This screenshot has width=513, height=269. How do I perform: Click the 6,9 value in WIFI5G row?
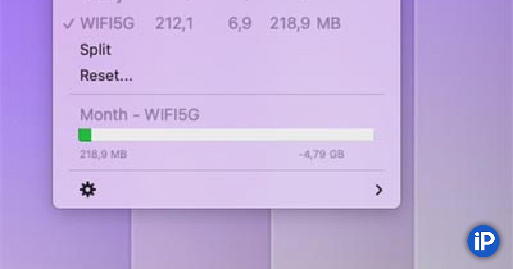[x=239, y=24]
